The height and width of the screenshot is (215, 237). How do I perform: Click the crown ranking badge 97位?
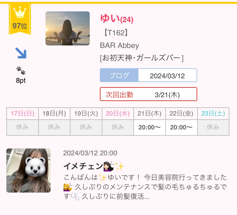[20, 19]
